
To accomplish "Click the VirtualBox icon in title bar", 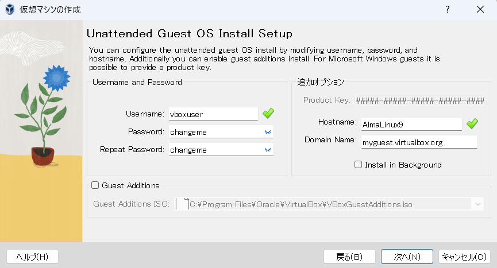I will point(10,10).
